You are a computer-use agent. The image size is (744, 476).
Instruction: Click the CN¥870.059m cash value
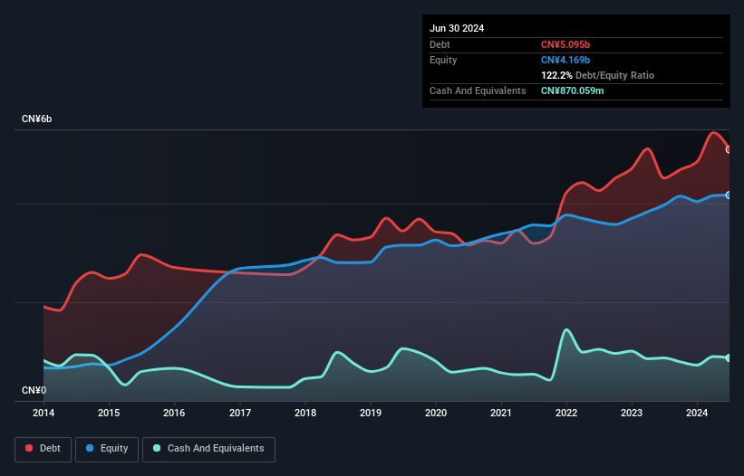[572, 90]
